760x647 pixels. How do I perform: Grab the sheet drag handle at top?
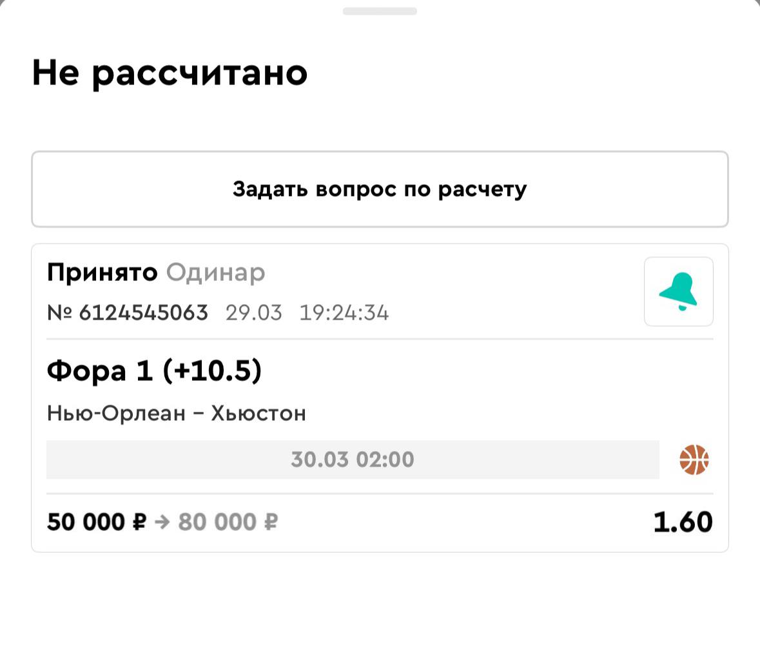pyautogui.click(x=380, y=11)
